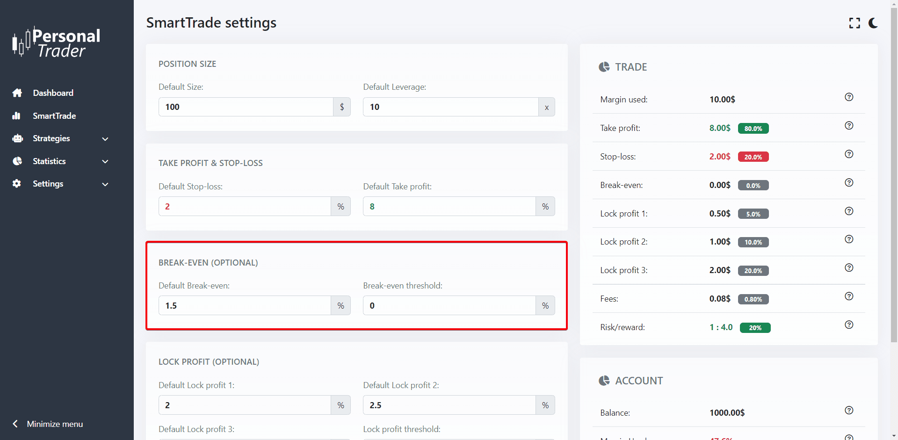Expand the Settings sidebar chevron
Viewport: 898px width, 440px height.
pyautogui.click(x=105, y=184)
